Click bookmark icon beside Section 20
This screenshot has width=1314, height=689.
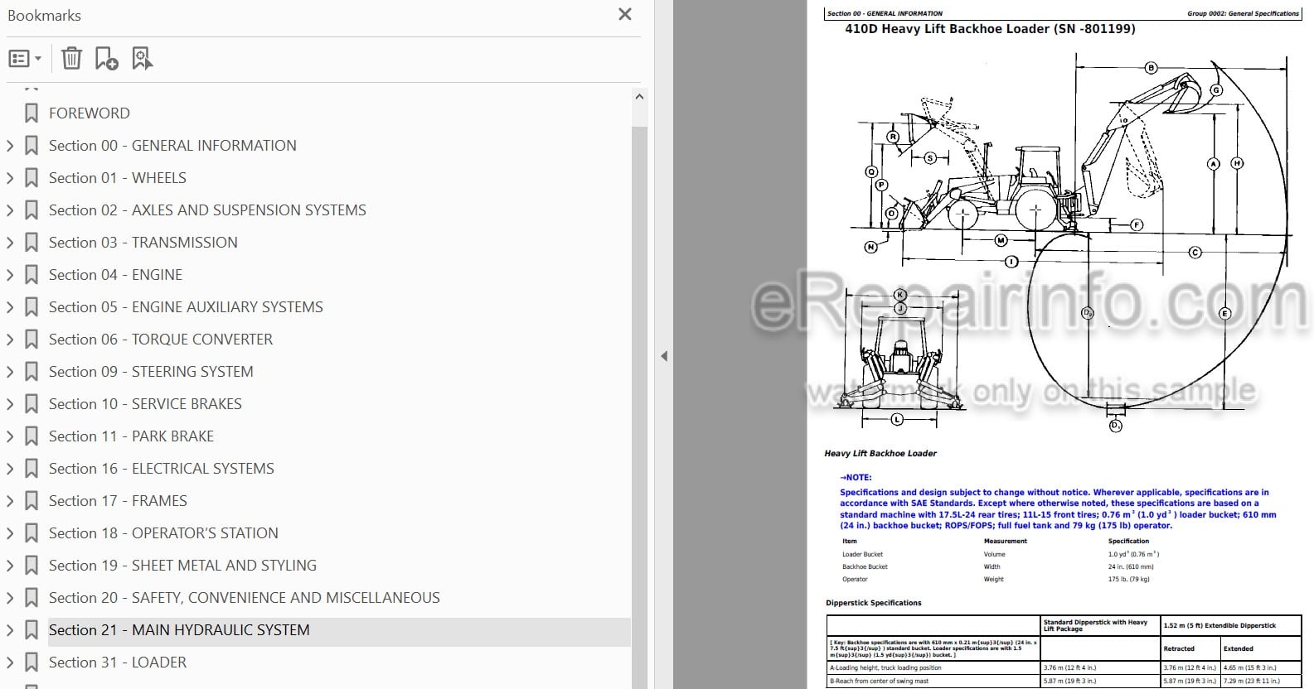[32, 598]
